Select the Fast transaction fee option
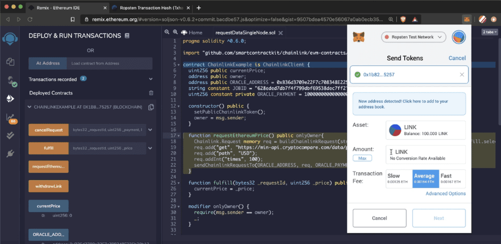The width and height of the screenshot is (501, 244). [452, 178]
